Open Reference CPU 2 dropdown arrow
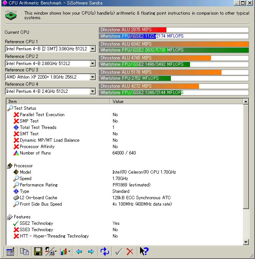 tap(93, 64)
